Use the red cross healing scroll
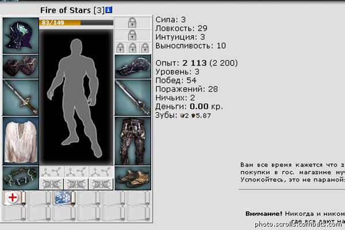 pyautogui.click(x=14, y=198)
